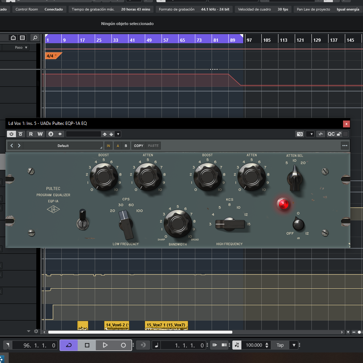This screenshot has width=363, height=363.
Task: Click the track list view icon
Action: point(23,38)
